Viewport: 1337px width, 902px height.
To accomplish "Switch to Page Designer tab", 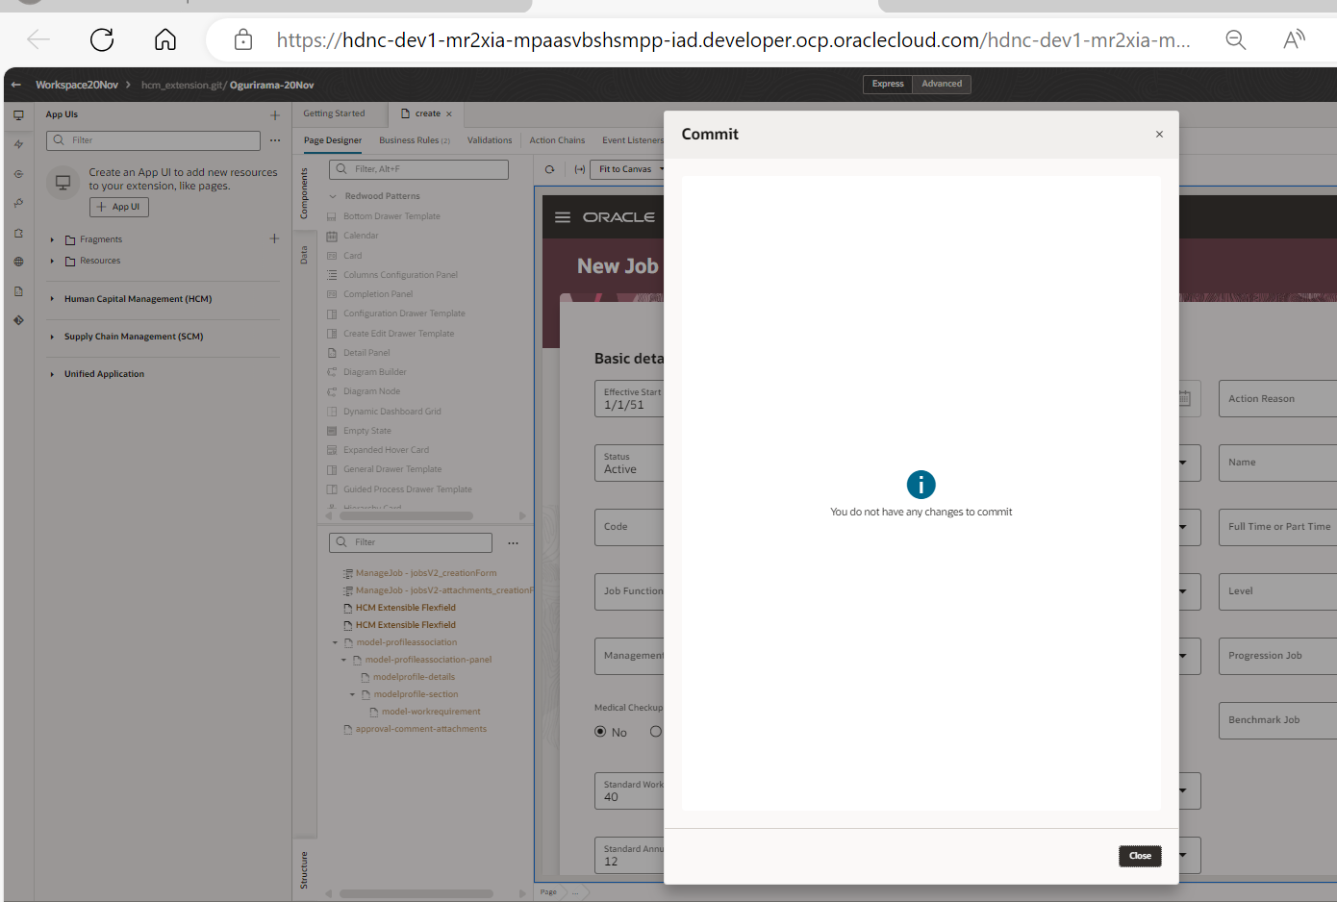I will [x=333, y=140].
